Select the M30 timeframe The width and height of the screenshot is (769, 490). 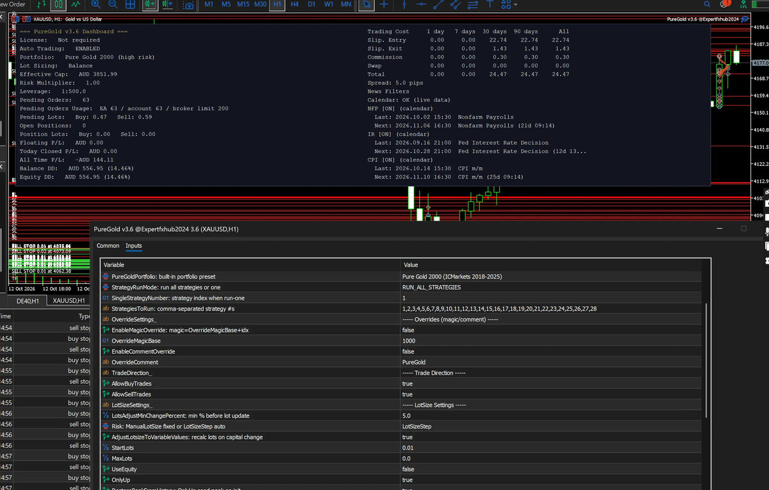(260, 4)
